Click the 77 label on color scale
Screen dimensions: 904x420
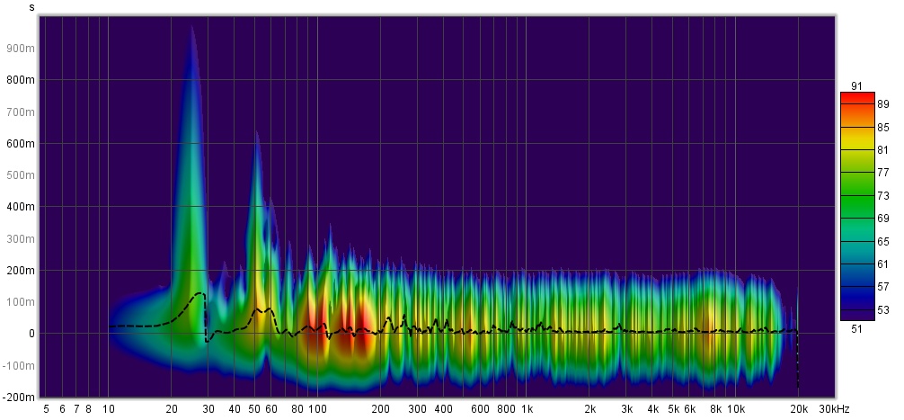pos(882,173)
